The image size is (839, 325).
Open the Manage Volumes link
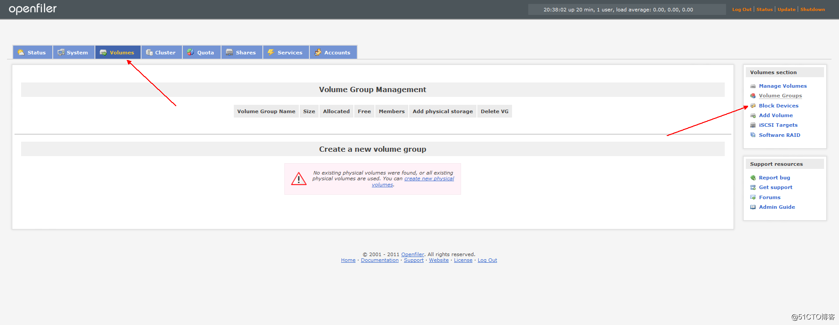[x=783, y=86]
